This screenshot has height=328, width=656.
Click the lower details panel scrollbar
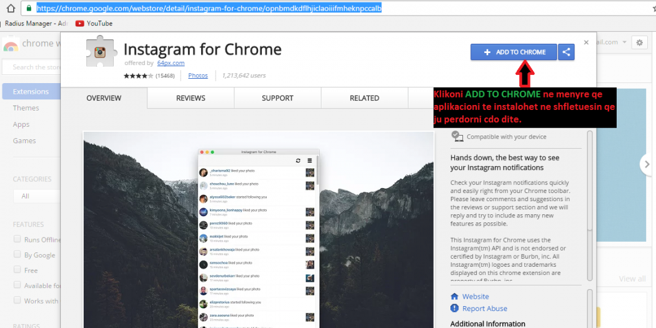pyautogui.click(x=590, y=309)
